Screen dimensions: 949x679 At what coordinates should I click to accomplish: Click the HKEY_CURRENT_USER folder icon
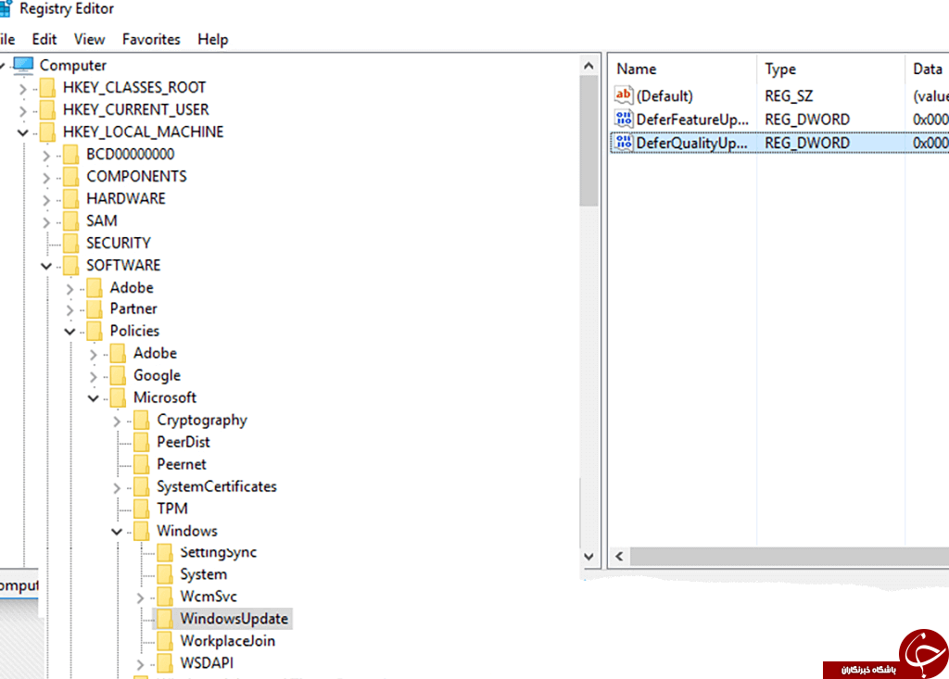tap(48, 109)
